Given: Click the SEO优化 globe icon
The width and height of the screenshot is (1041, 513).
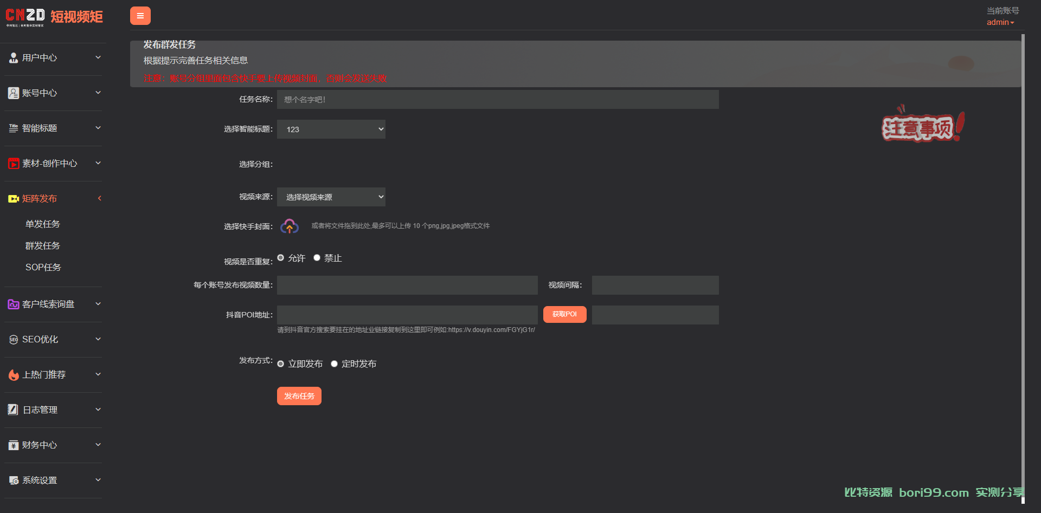Looking at the screenshot, I should coord(14,340).
